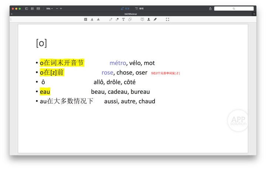The height and width of the screenshot is (169, 266).
Task: Switch to the split view layout icon
Action: [38, 8]
